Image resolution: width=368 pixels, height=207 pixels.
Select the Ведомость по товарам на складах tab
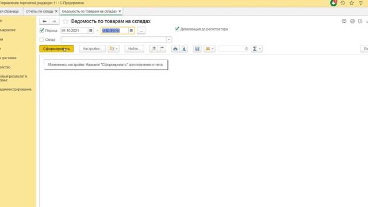[x=89, y=11]
